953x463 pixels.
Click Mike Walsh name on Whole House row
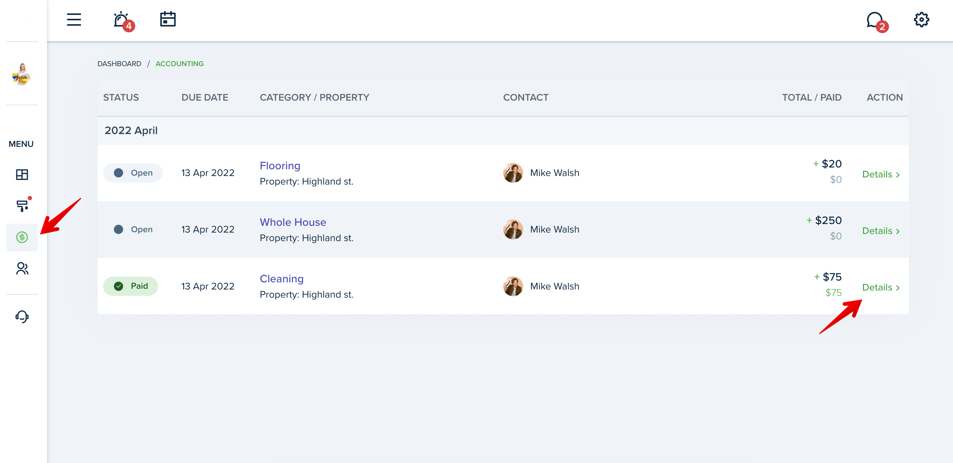[x=554, y=229]
